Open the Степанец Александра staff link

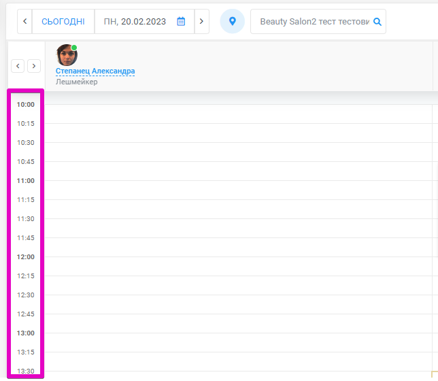(95, 71)
